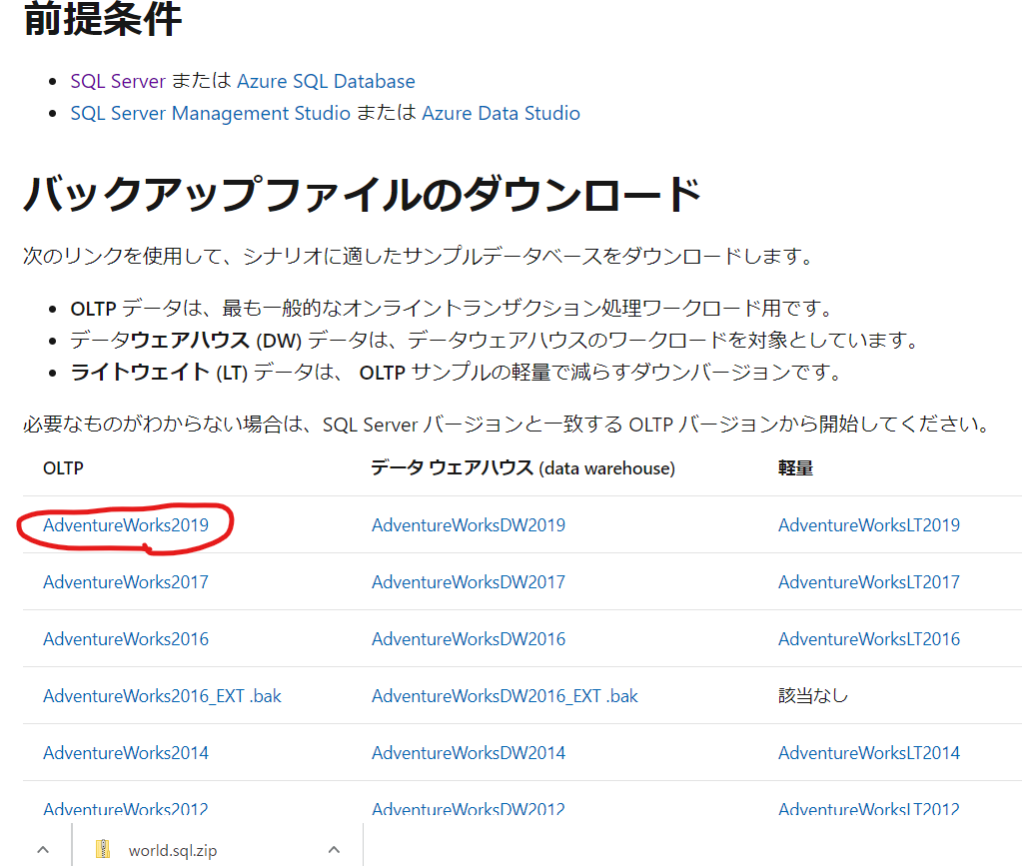The height and width of the screenshot is (866, 1030).
Task: Click the world.sql.zip archive icon
Action: click(x=103, y=850)
